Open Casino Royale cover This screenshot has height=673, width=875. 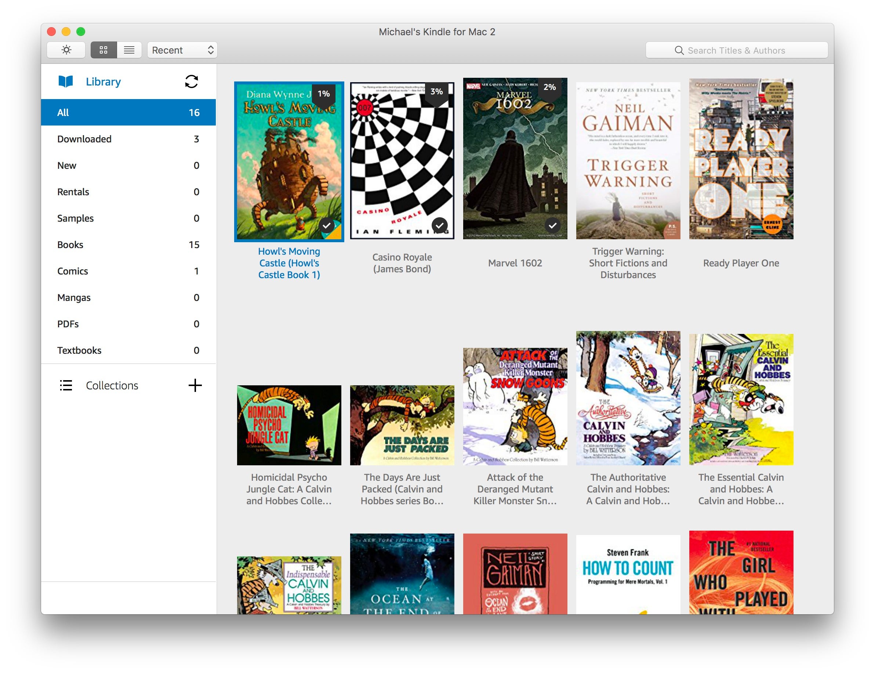pos(402,161)
